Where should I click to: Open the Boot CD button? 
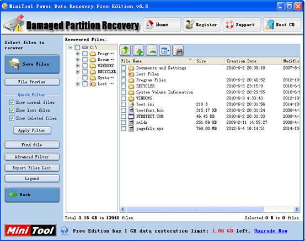tap(282, 24)
